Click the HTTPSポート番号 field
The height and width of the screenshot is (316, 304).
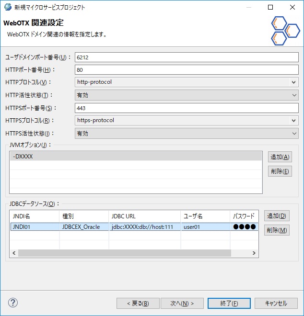[x=187, y=108]
